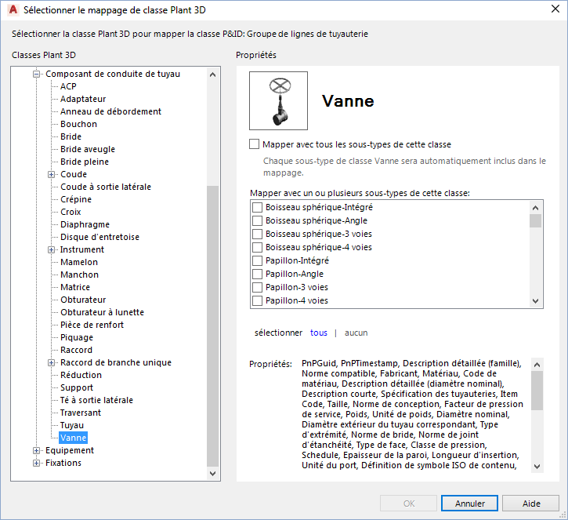Select Bride pleine tree item
This screenshot has height=520, width=568.
(x=85, y=162)
